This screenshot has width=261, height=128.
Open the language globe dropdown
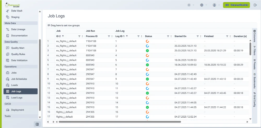click(204, 5)
